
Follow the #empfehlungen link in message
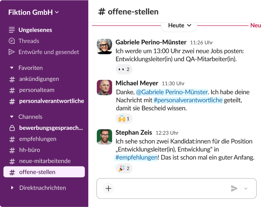point(136,157)
